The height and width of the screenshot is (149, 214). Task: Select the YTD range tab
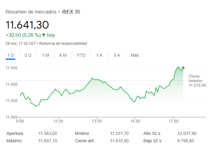pos(81,55)
